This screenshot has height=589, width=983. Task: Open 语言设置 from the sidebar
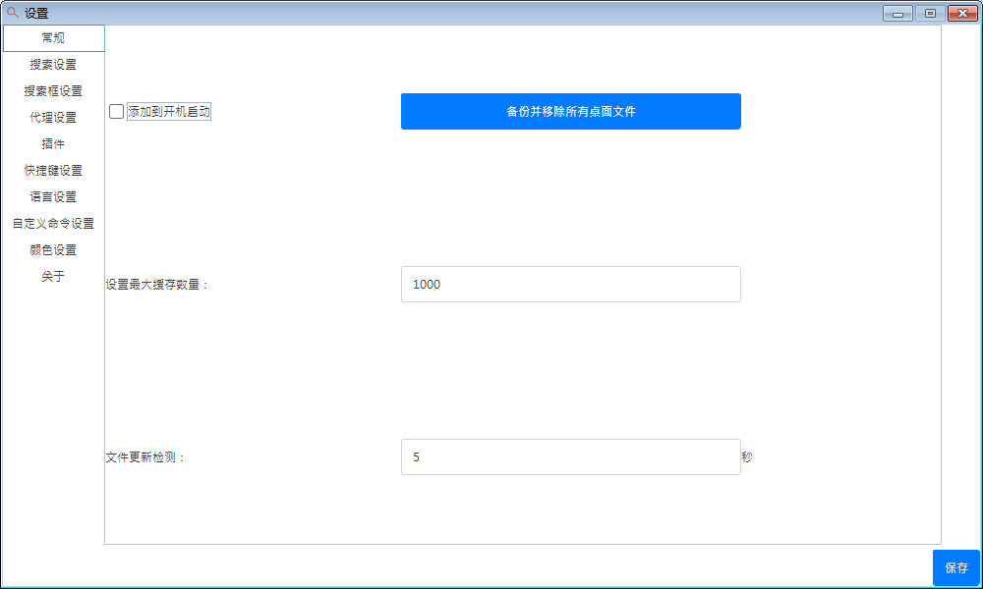click(x=53, y=197)
